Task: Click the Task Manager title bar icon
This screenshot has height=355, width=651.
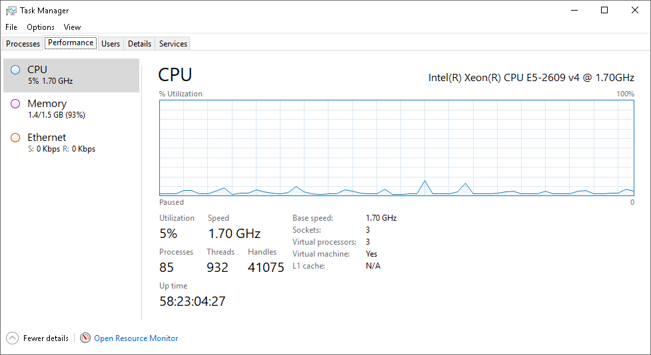Action: pos(11,11)
